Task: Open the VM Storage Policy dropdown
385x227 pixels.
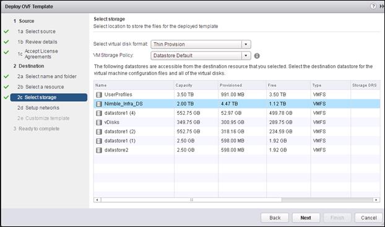Action: point(201,56)
